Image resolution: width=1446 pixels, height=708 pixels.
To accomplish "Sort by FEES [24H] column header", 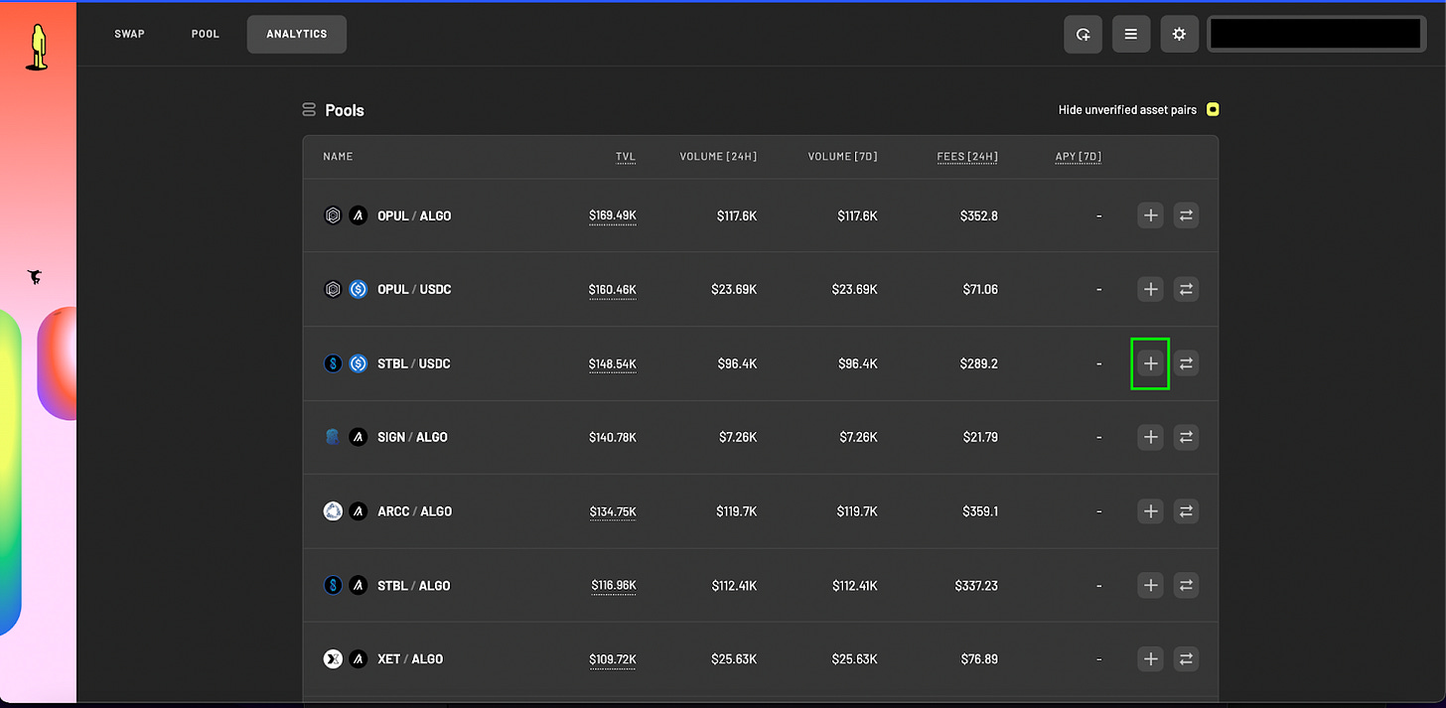I will click(967, 157).
